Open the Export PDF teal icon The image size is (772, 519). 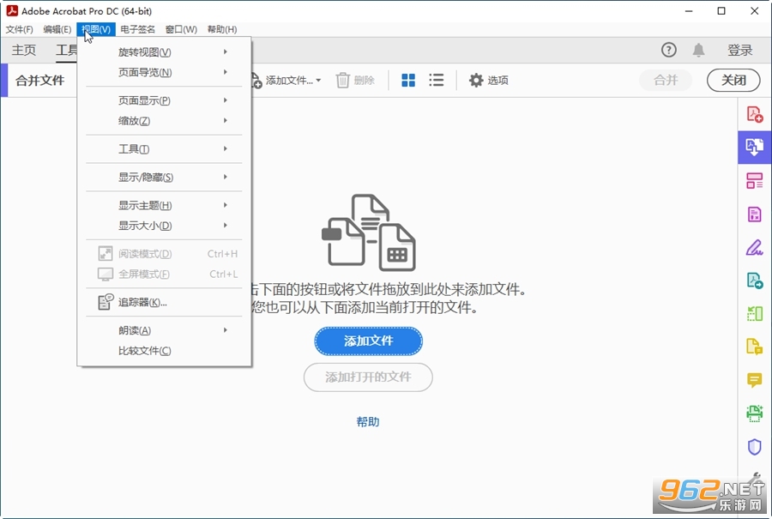click(x=754, y=281)
